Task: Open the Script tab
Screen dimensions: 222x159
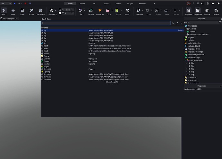Action: [106, 4]
